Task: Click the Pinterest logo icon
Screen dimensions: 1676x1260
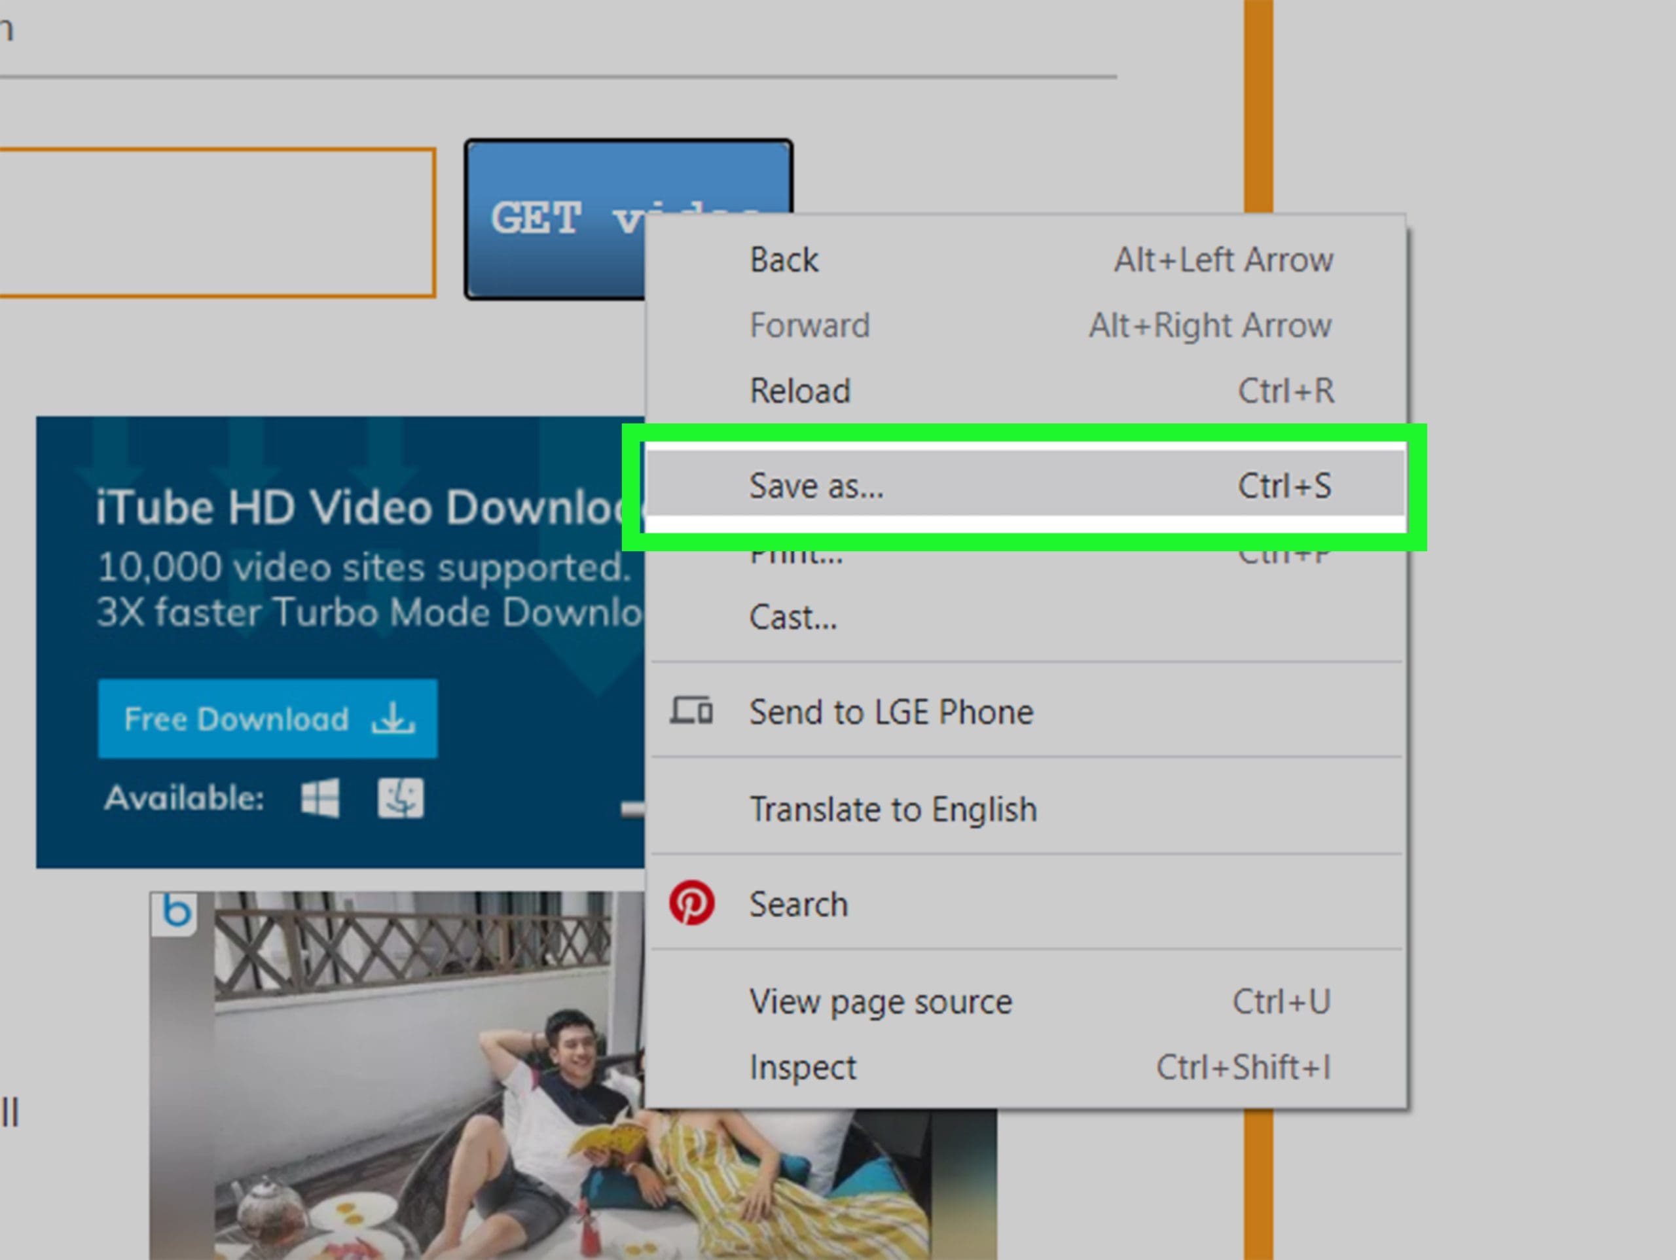Action: pos(691,903)
